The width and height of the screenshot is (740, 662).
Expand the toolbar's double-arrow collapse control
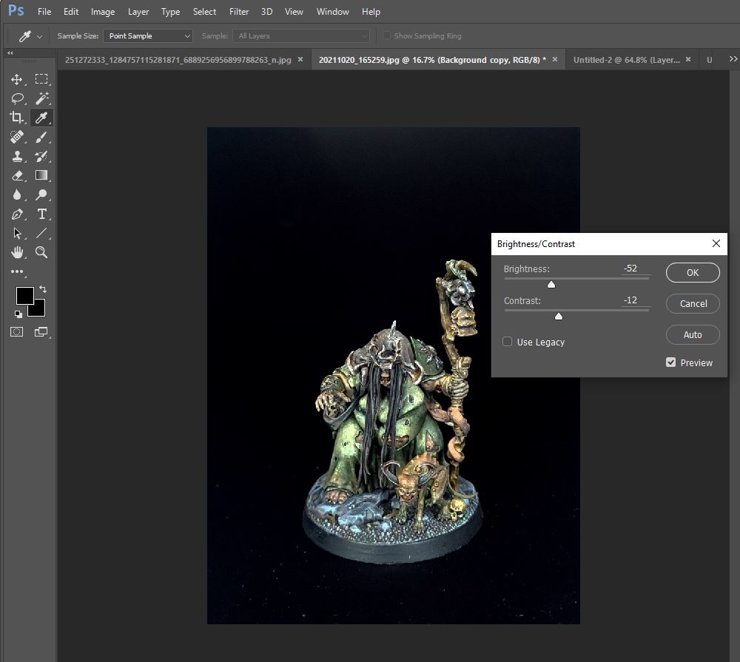pos(10,53)
